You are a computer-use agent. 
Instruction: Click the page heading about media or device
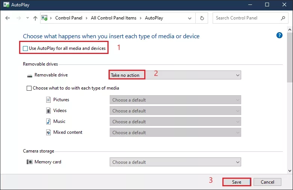111,36
